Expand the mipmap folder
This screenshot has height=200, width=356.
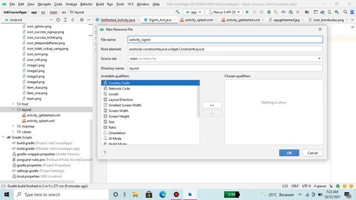[x=13, y=126]
